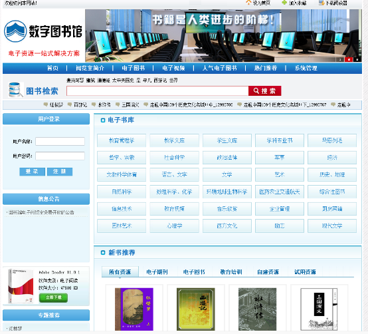This screenshot has width=368, height=334.
Task: Open 阅览室简介 in the navigation bar
Action: (x=90, y=68)
